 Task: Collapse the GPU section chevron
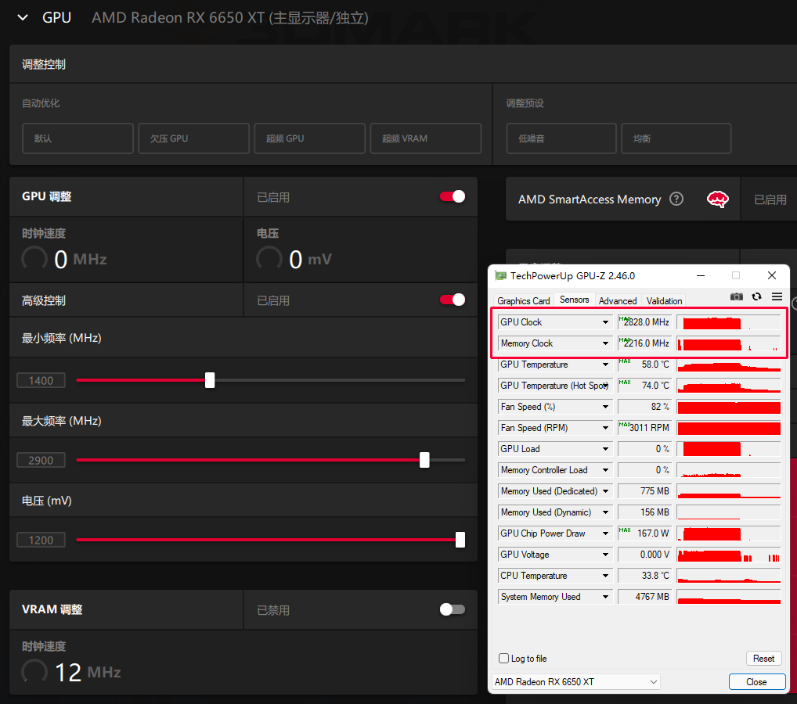click(x=23, y=18)
